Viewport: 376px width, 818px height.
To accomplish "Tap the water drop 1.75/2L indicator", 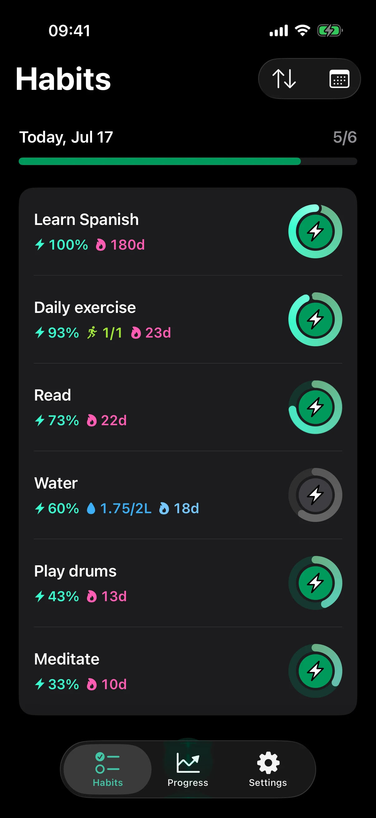I will point(119,509).
